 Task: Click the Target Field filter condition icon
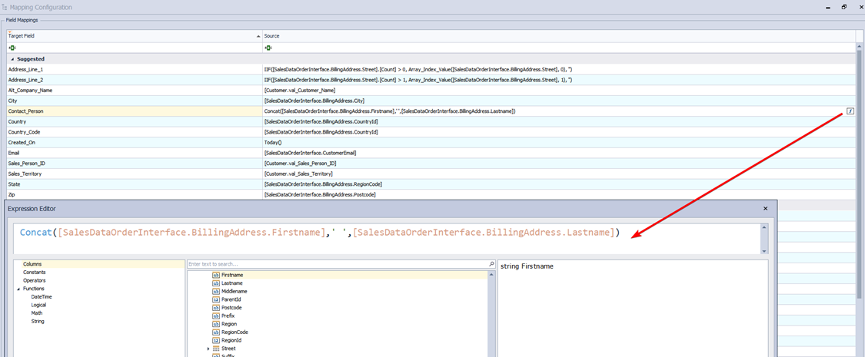coord(12,48)
